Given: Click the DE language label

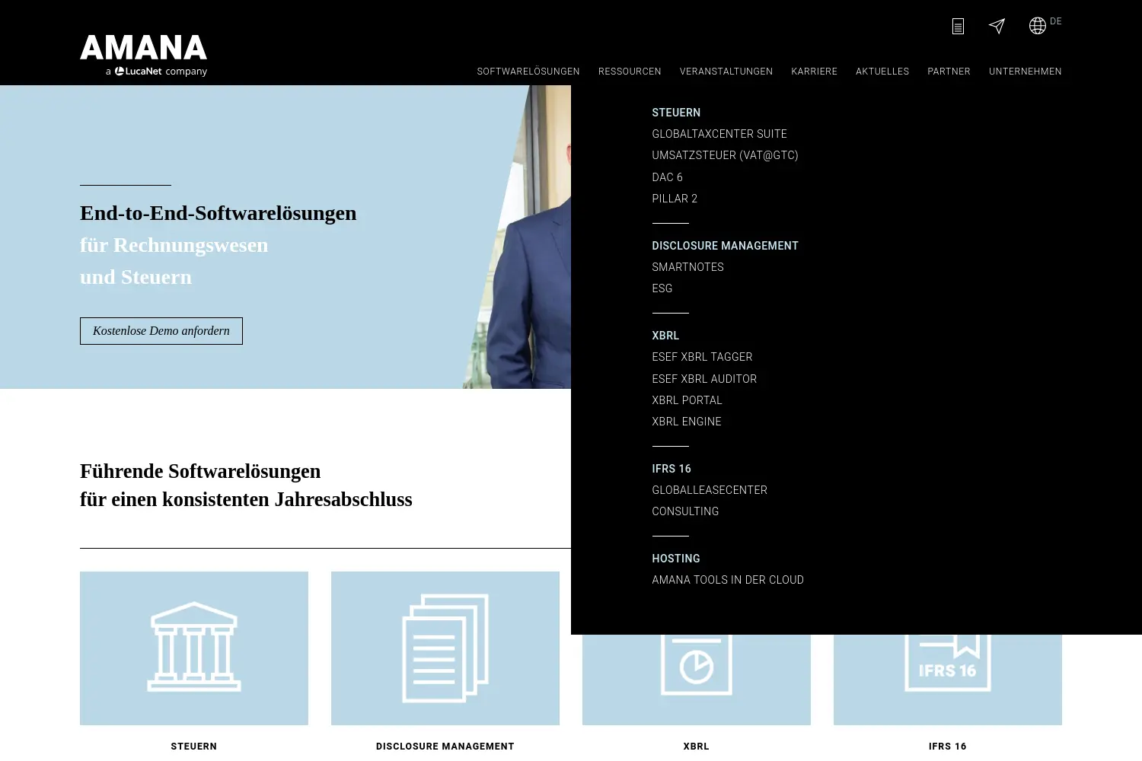Looking at the screenshot, I should point(1056,21).
